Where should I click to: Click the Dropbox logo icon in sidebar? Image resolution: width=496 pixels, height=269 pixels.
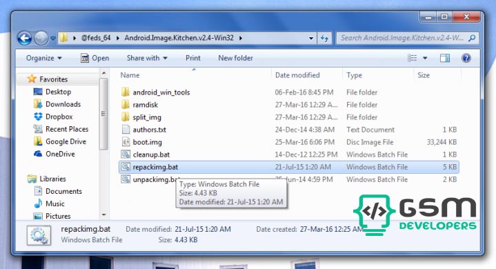38,117
